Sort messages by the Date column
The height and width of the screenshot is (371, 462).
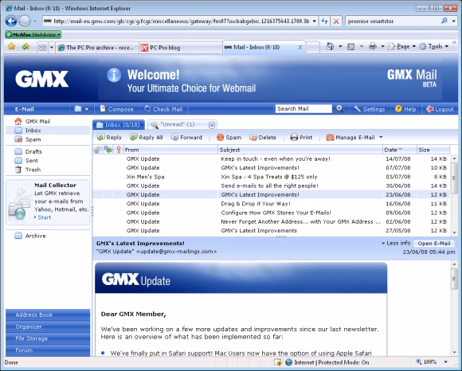point(399,150)
